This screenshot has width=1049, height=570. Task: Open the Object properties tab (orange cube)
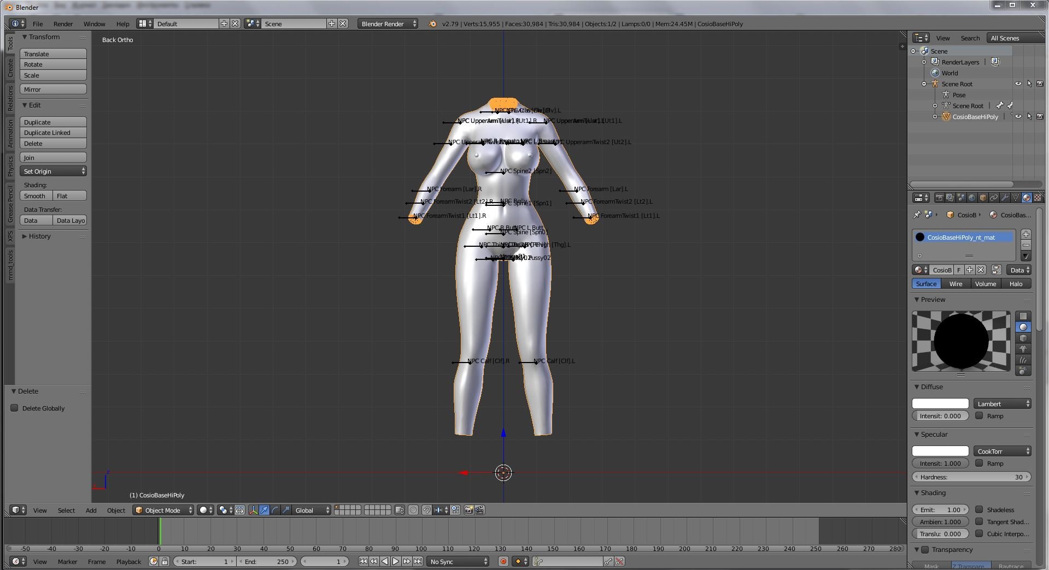(983, 198)
